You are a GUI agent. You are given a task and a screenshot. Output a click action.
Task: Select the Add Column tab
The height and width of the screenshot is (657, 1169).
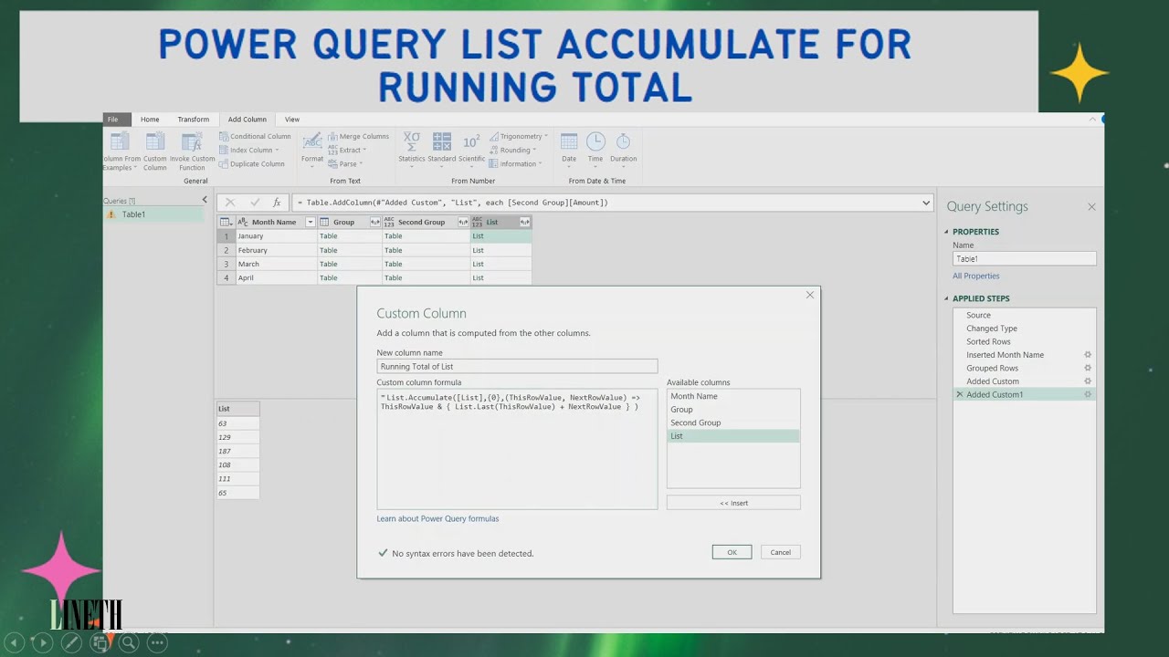click(x=247, y=120)
